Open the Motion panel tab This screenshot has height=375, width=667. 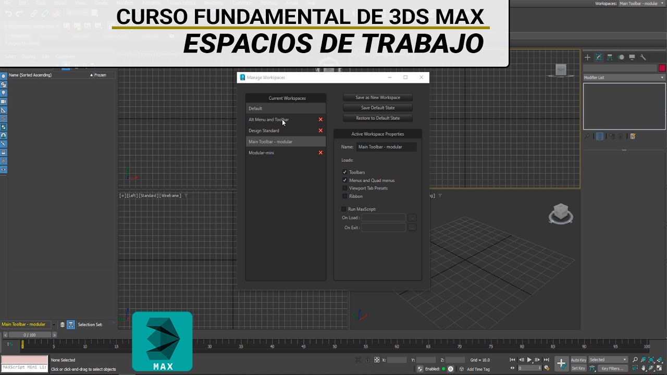621,57
